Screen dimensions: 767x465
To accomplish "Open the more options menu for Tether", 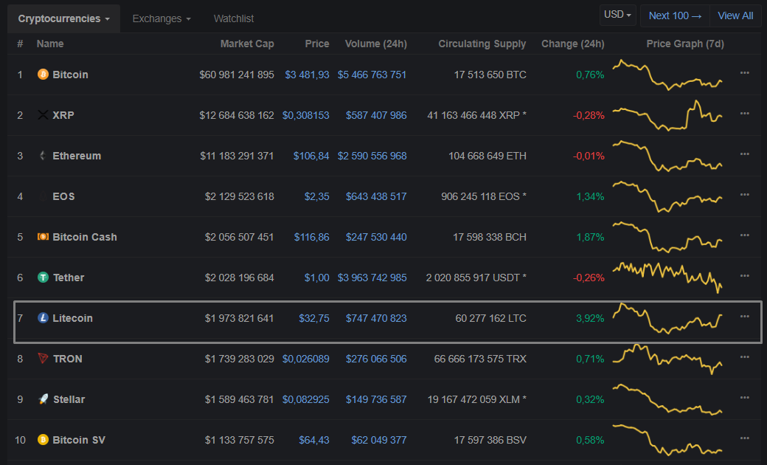I will (x=744, y=276).
